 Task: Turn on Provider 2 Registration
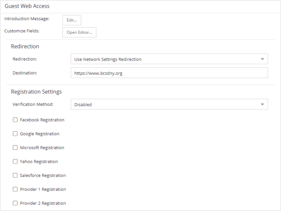coord(15,203)
